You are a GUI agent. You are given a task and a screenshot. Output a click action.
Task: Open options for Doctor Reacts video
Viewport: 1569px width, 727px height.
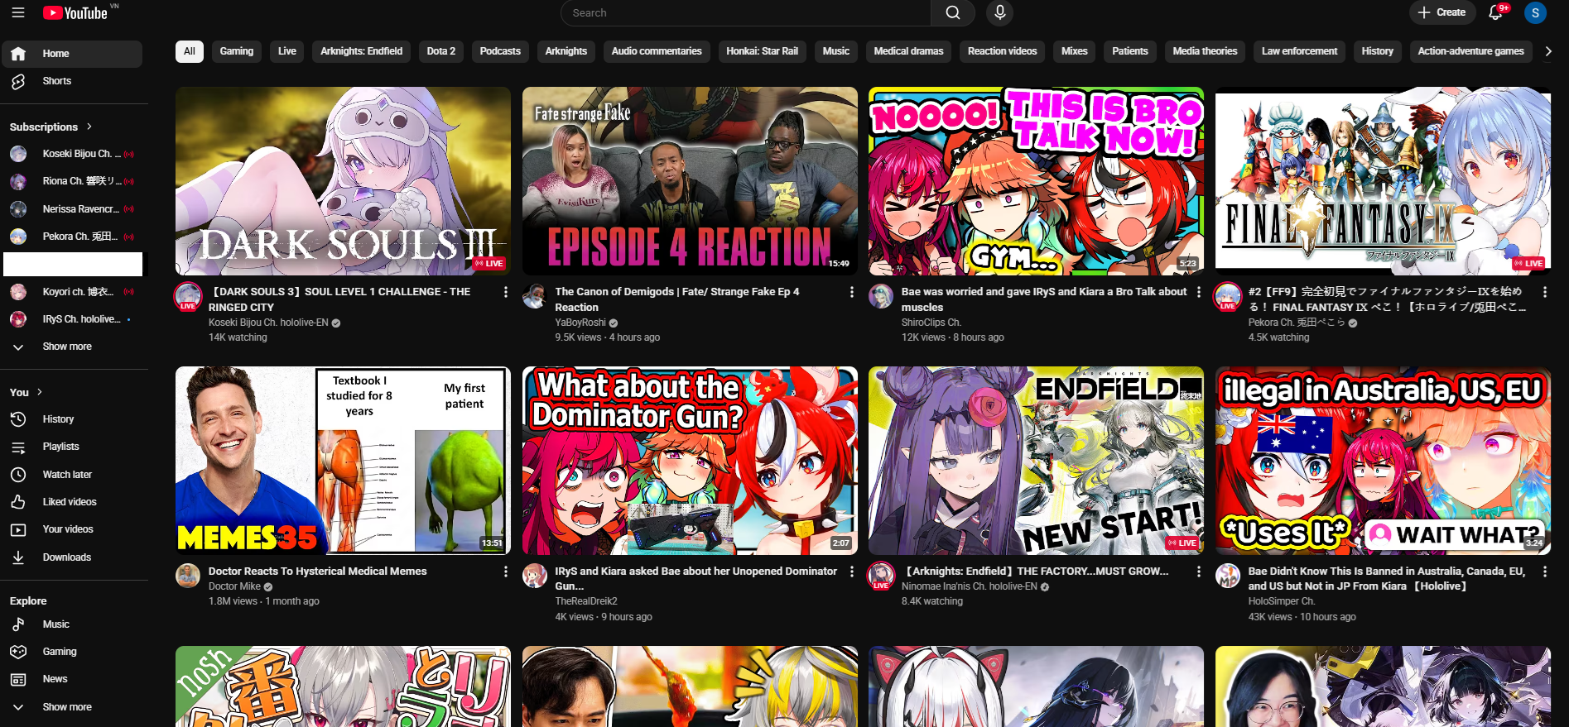click(x=505, y=572)
